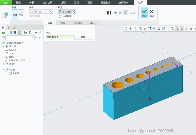Image resolution: width=196 pixels, height=135 pixels.
Task: Expand the 设计项 tree node
Action: pos(3,46)
